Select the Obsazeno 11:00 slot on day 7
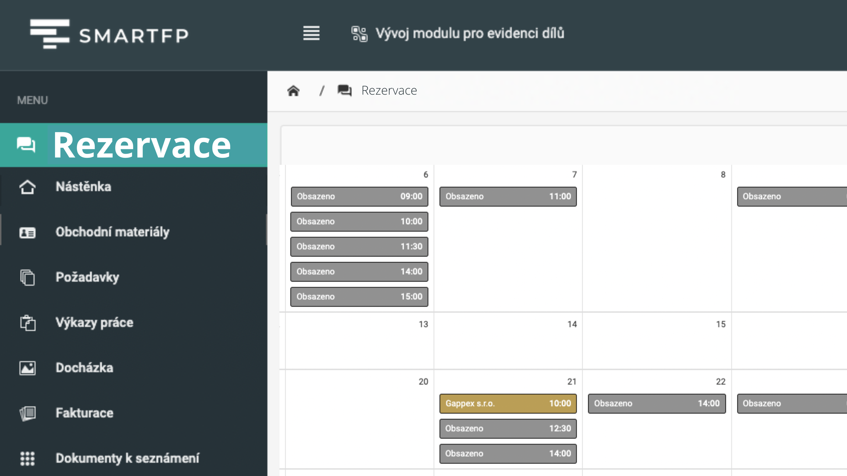Viewport: 847px width, 476px height. 508,197
